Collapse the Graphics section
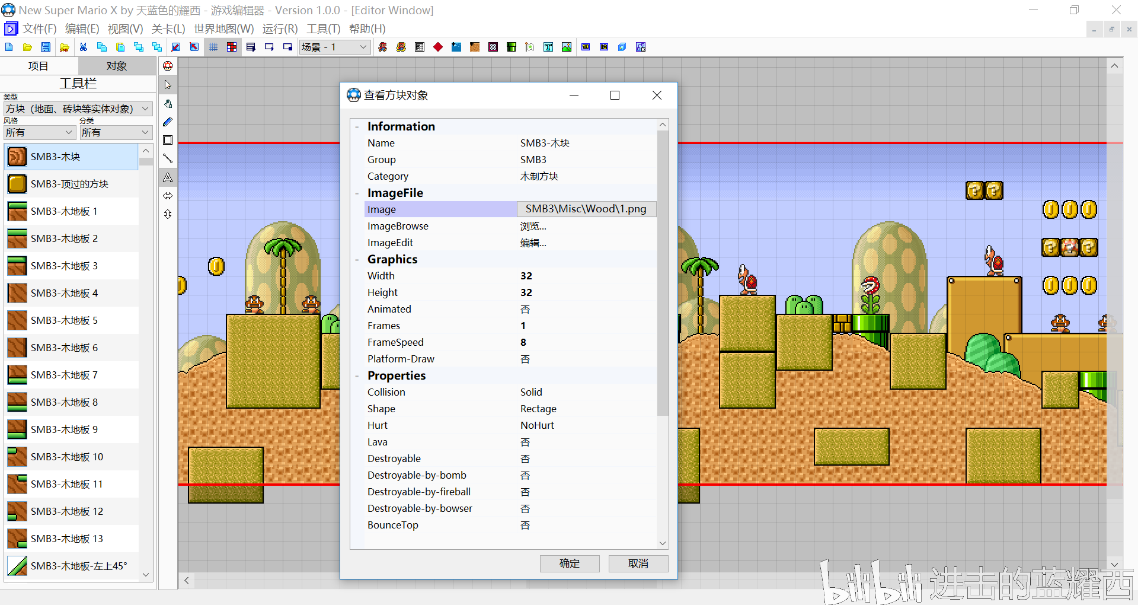Image resolution: width=1138 pixels, height=605 pixels. 357,260
